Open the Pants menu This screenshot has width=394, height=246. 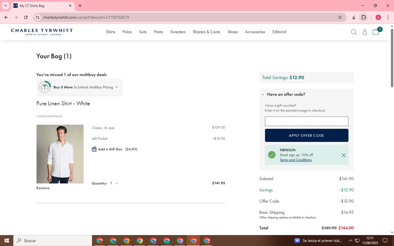click(158, 32)
